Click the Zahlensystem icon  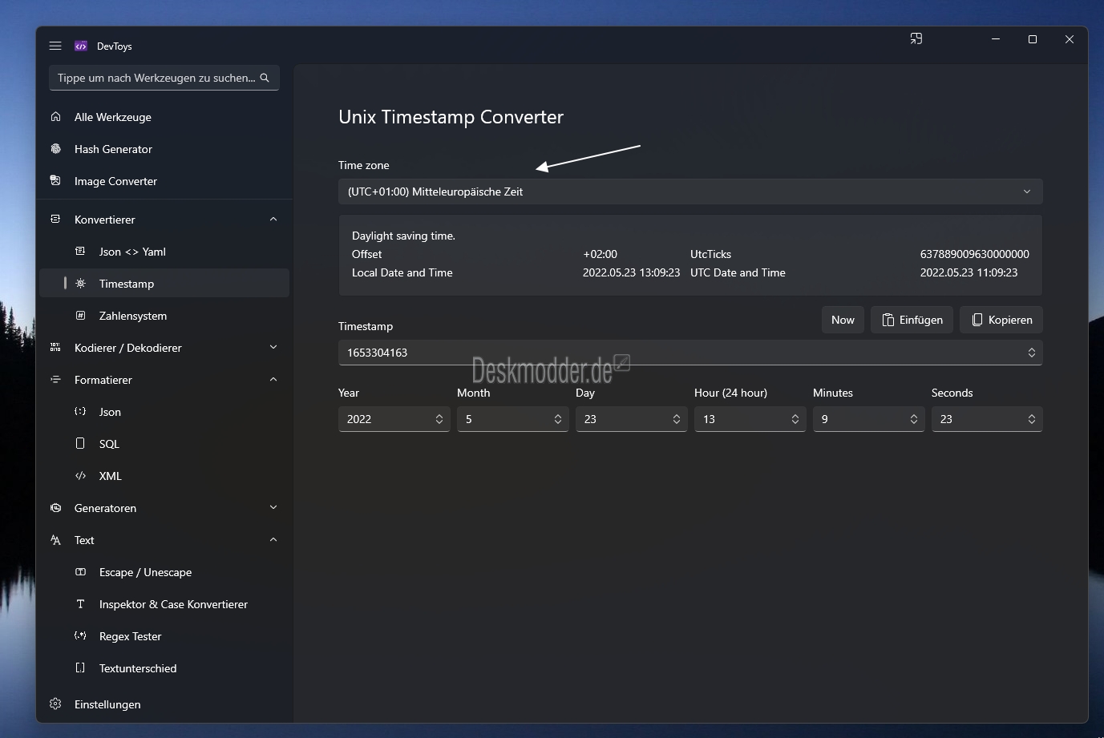click(80, 316)
